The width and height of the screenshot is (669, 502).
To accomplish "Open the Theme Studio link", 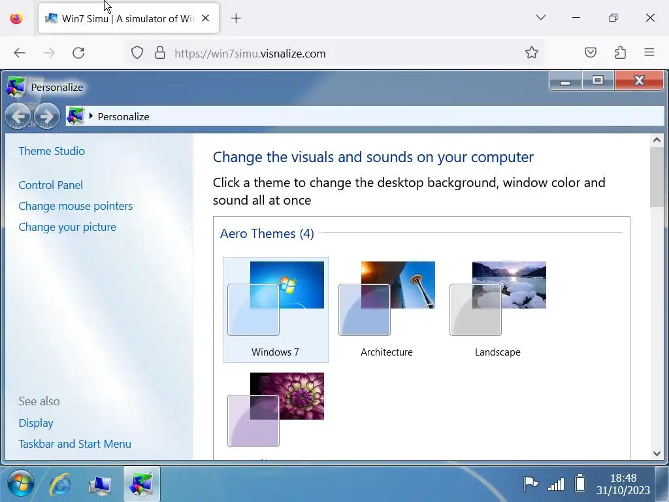I will [52, 151].
